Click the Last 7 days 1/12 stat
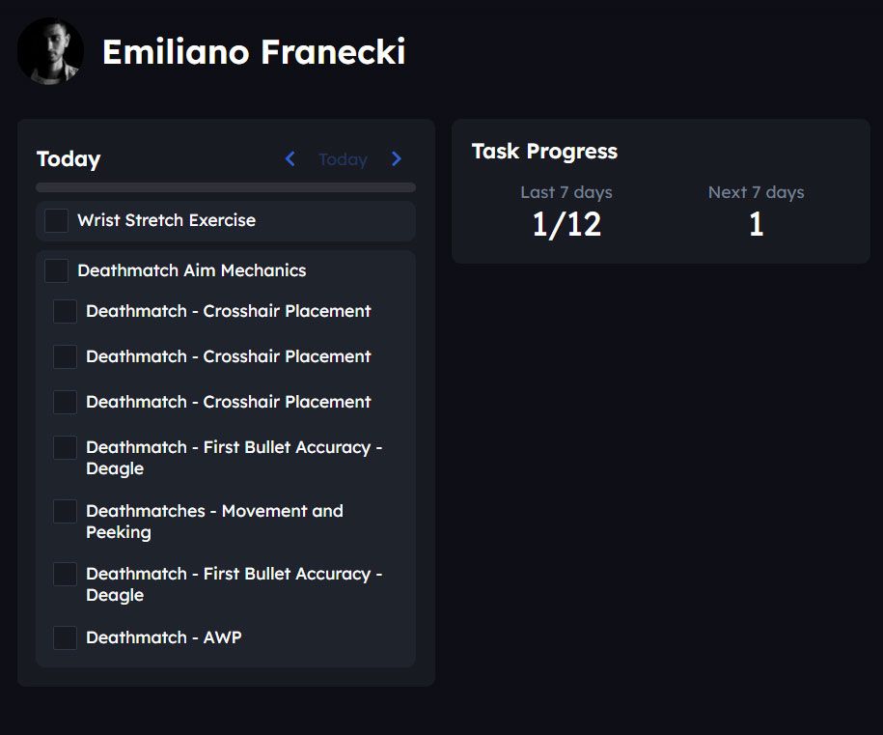Image resolution: width=883 pixels, height=735 pixels. (566, 224)
